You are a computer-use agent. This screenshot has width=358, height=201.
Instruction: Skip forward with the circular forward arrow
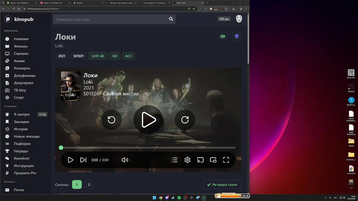pyautogui.click(x=185, y=120)
